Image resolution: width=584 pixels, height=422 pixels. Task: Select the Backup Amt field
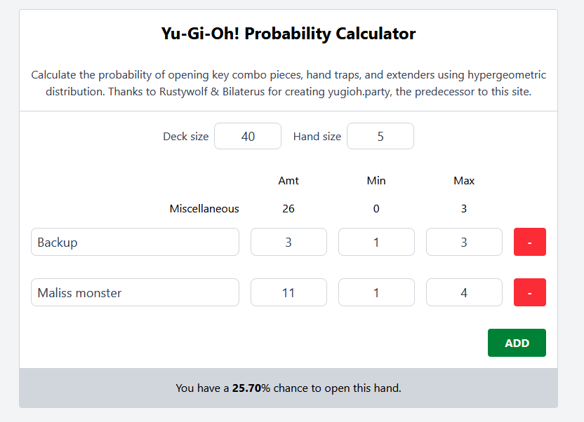click(x=288, y=242)
